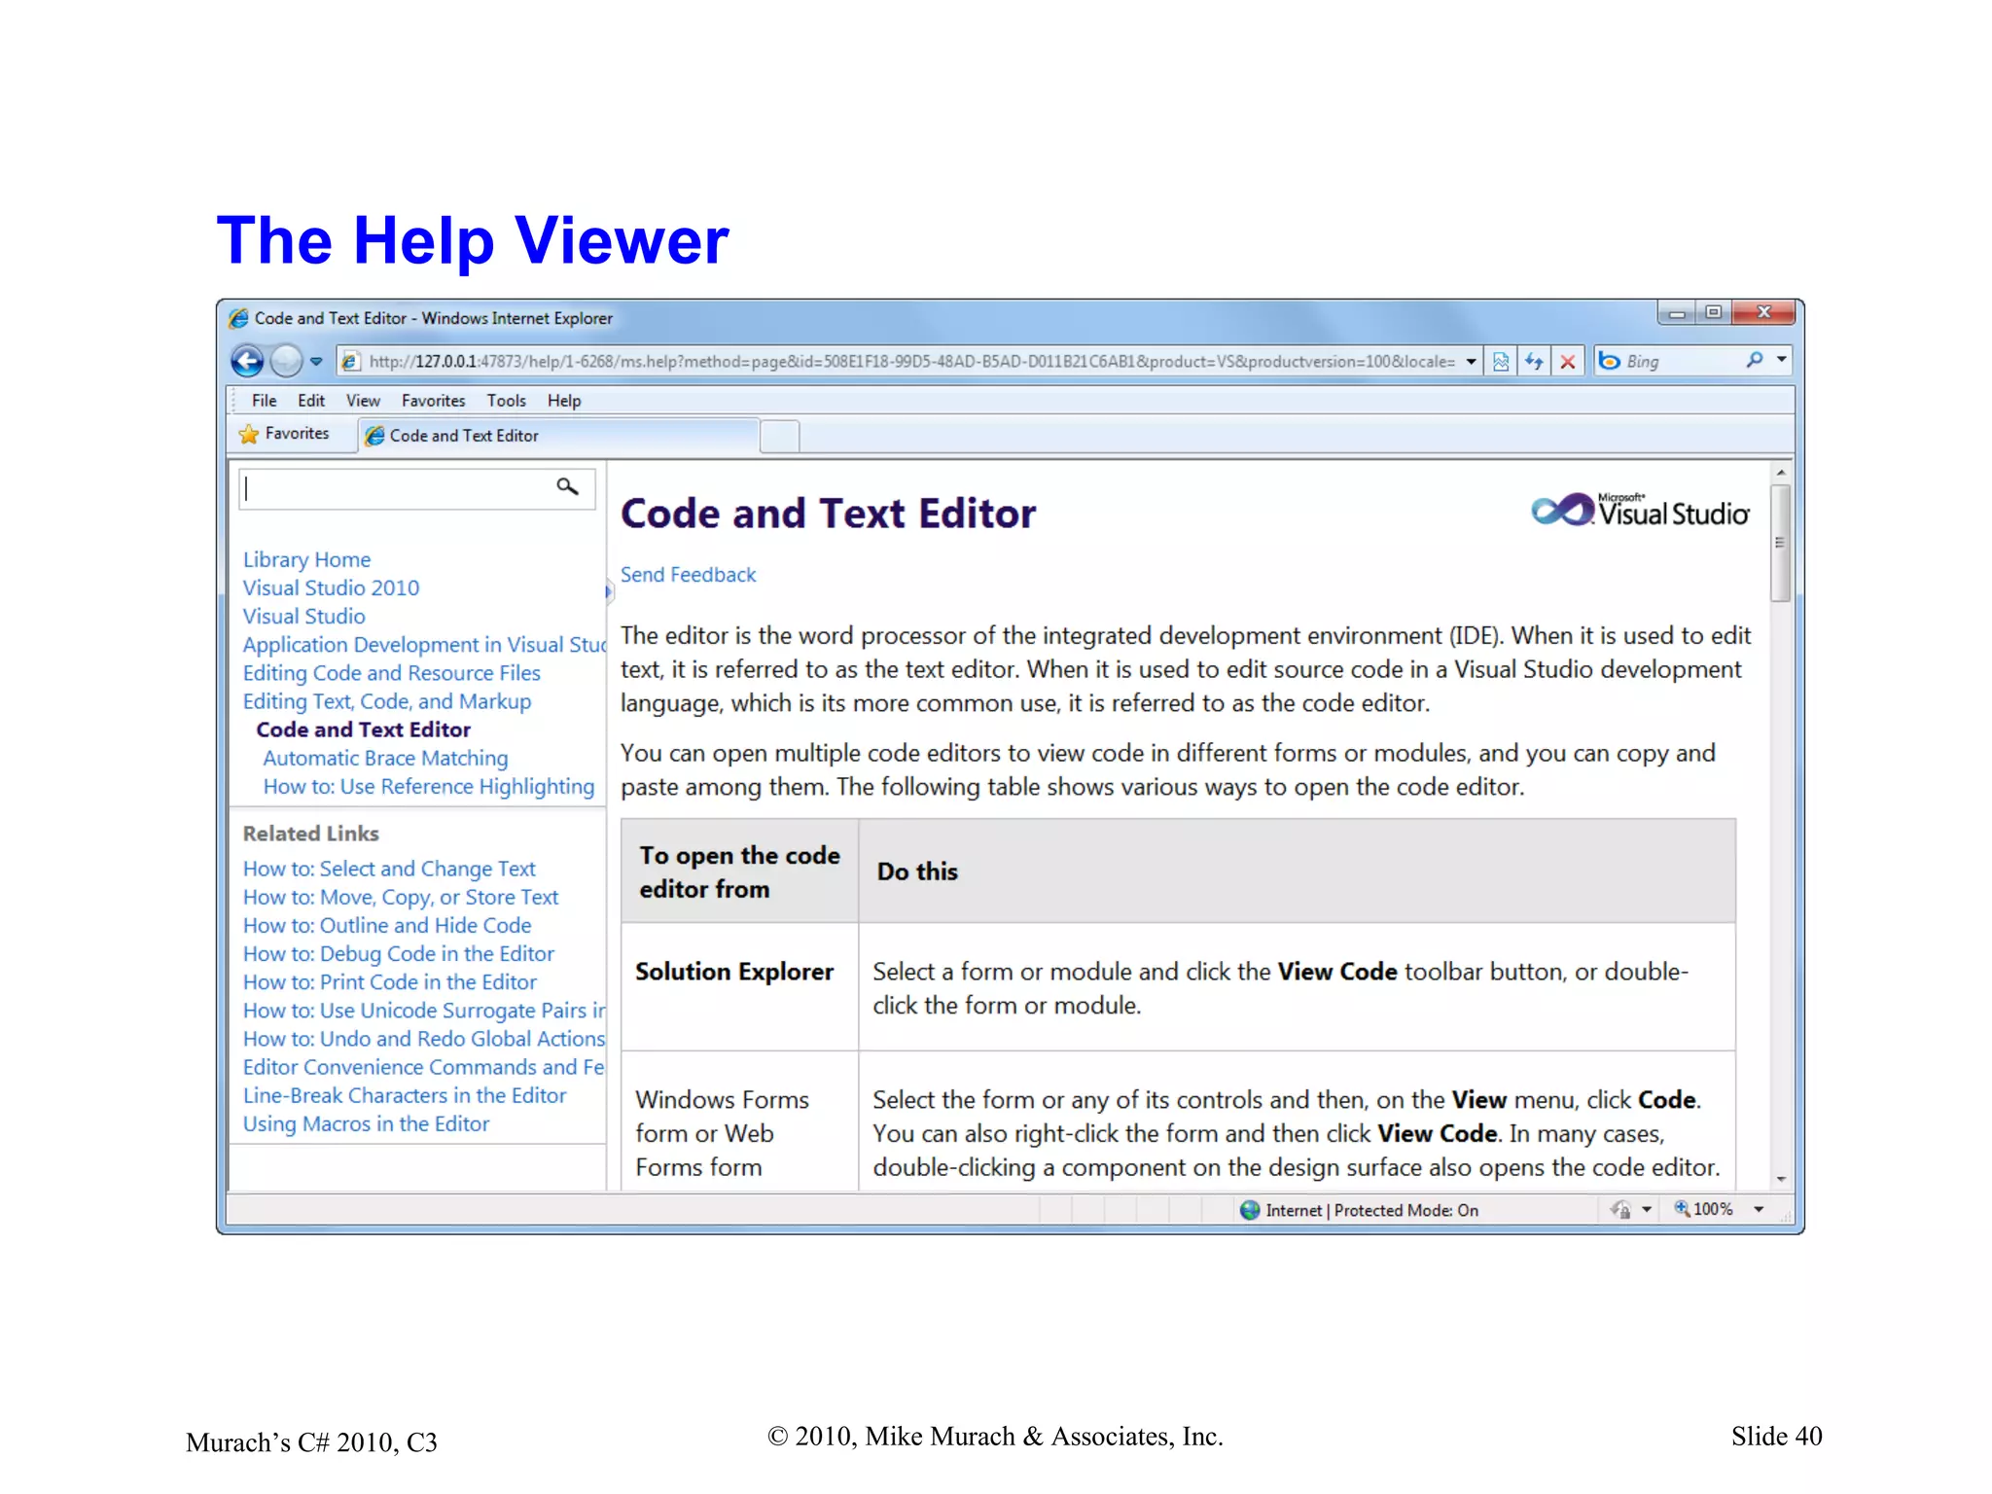This screenshot has width=1992, height=1494.
Task: Click the red Stop loading icon
Action: [x=1567, y=362]
